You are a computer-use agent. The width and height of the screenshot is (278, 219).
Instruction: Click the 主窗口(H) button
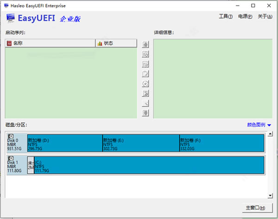point(257,208)
